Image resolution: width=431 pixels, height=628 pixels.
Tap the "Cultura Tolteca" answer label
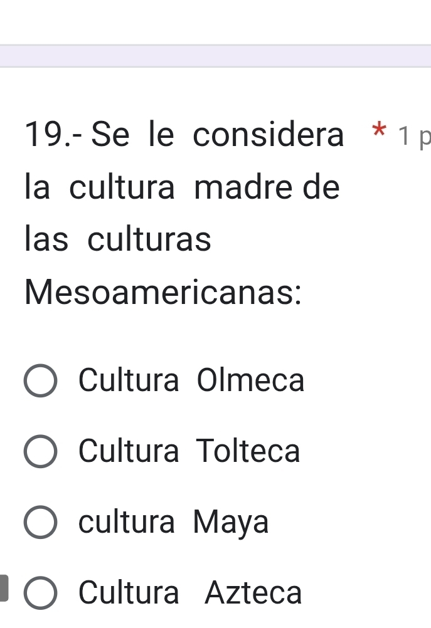pos(189,451)
